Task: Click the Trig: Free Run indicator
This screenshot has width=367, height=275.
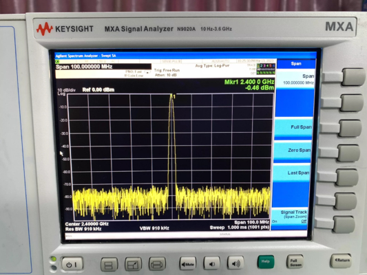Action: 167,70
